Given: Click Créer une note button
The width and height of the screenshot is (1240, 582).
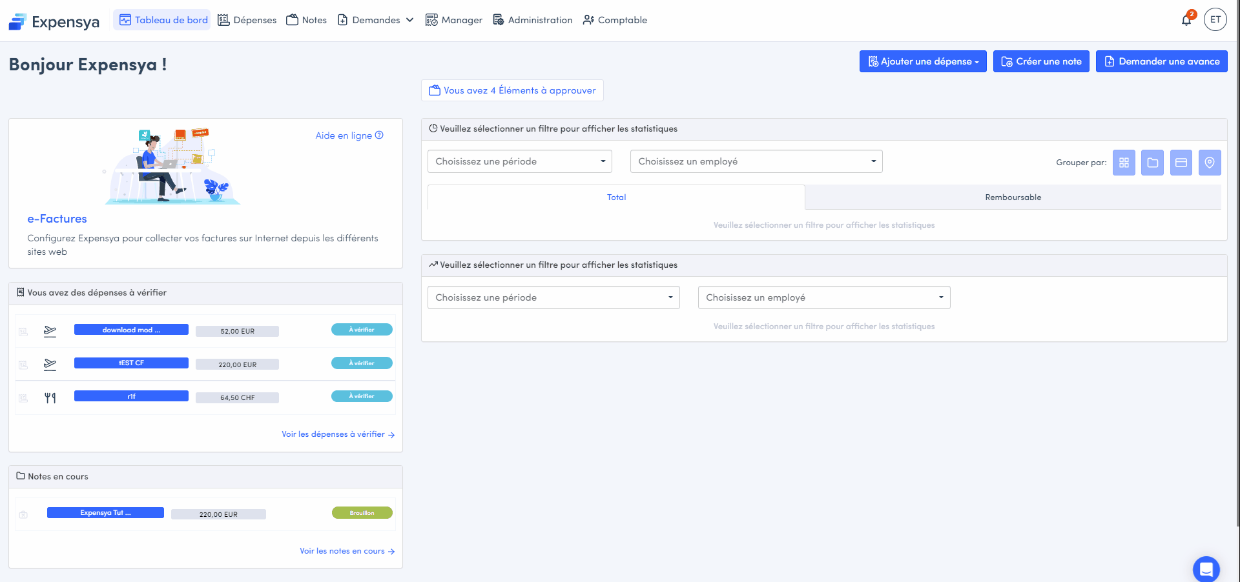Looking at the screenshot, I should (1041, 61).
